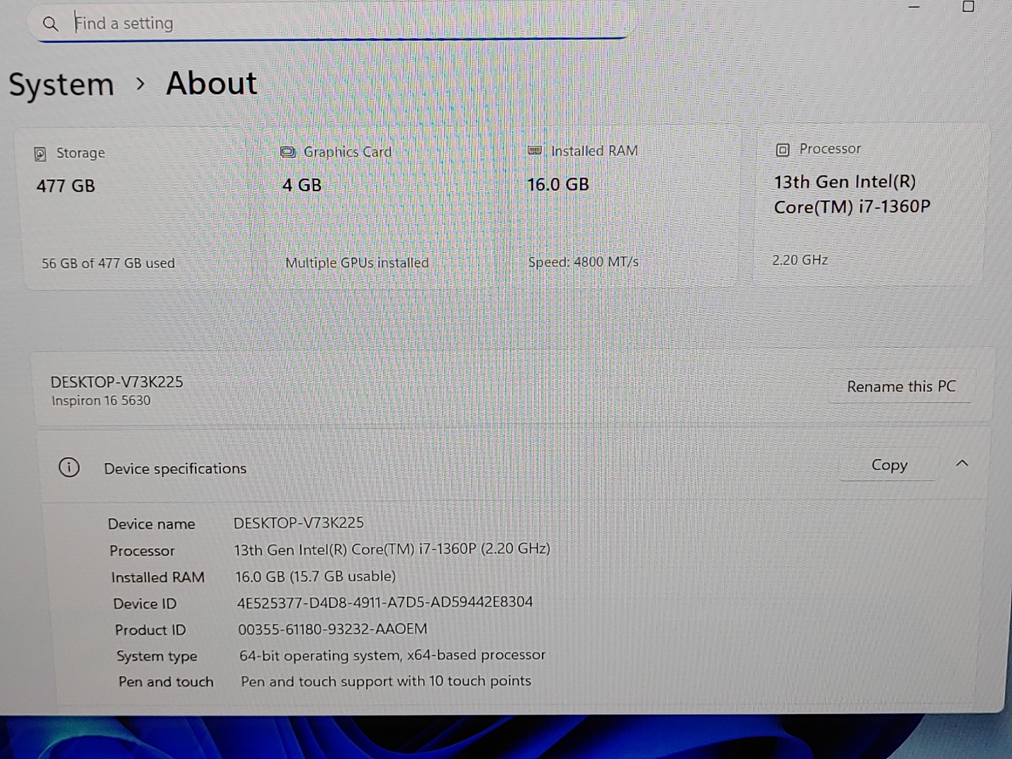Viewport: 1012px width, 759px height.
Task: Click the Installed RAM chip icon
Action: [535, 151]
